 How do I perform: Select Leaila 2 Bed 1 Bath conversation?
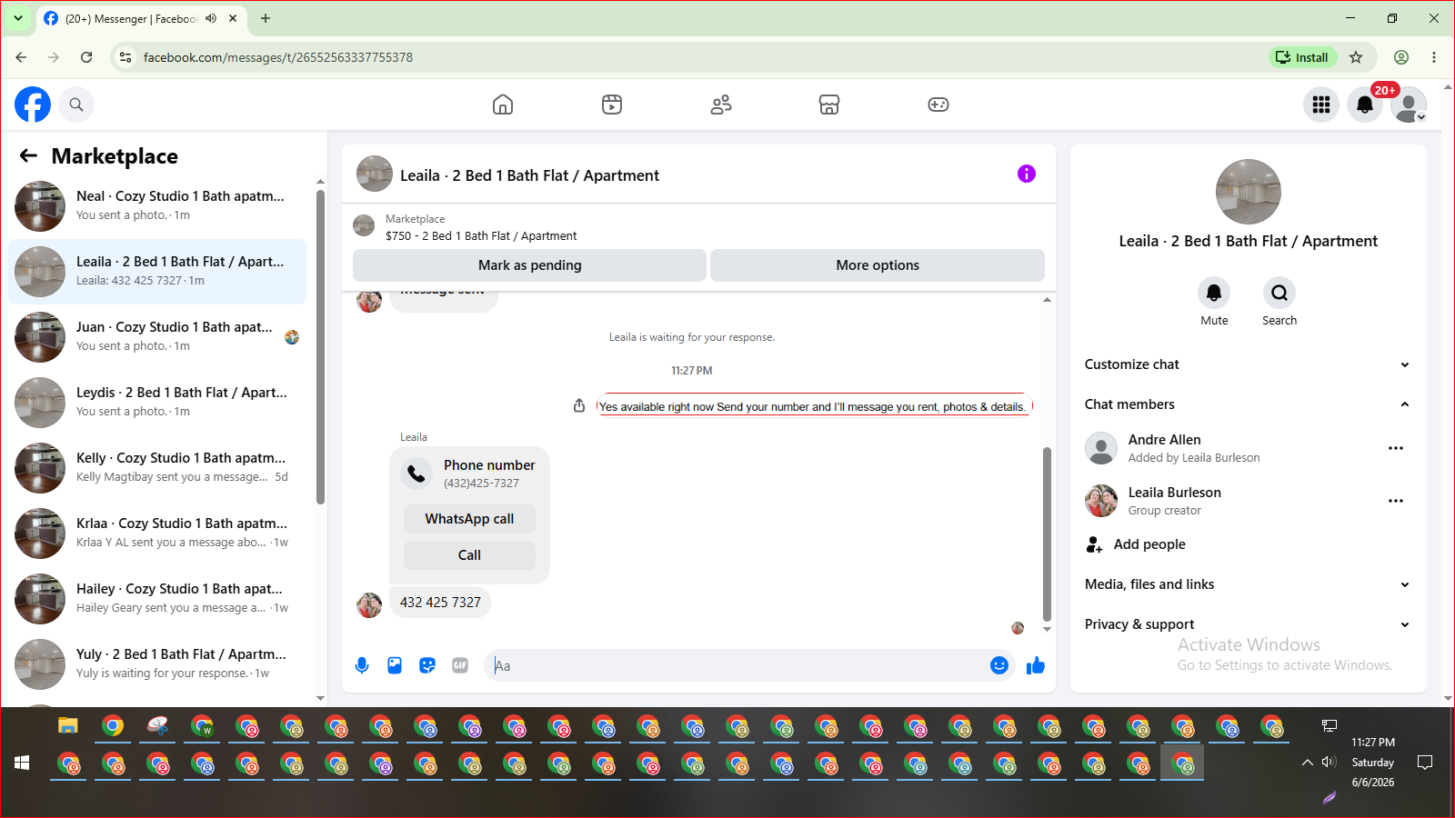pos(156,272)
